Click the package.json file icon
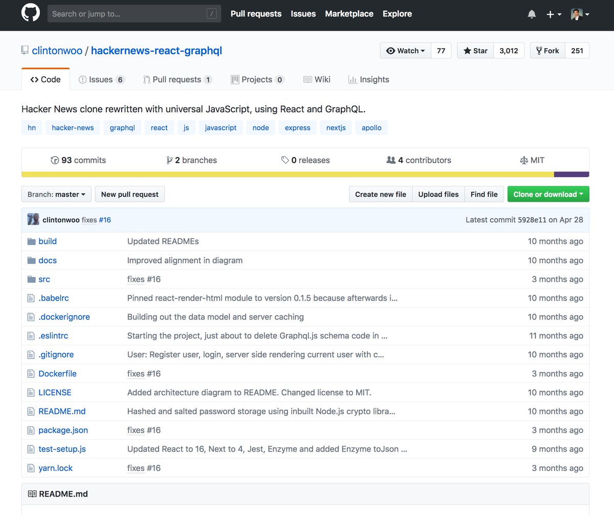The height and width of the screenshot is (515, 614). point(31,430)
